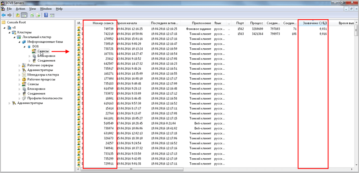359x173 pixels.
Task: Sort by Время начала column header
Action: [x=132, y=23]
